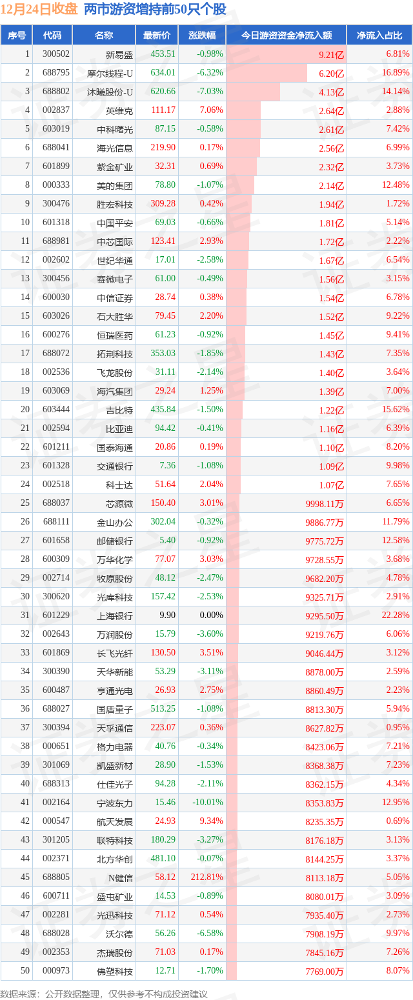The width and height of the screenshot is (413, 1000).
Task: Click inflow share 15.62% for 吉比特
Action: point(396,410)
